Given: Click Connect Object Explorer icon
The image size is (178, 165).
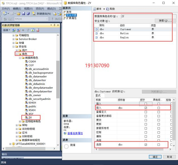Looking at the screenshot, I should (14, 30).
